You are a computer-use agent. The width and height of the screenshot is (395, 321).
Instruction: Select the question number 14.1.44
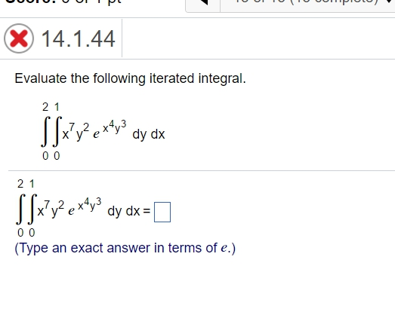pos(78,38)
